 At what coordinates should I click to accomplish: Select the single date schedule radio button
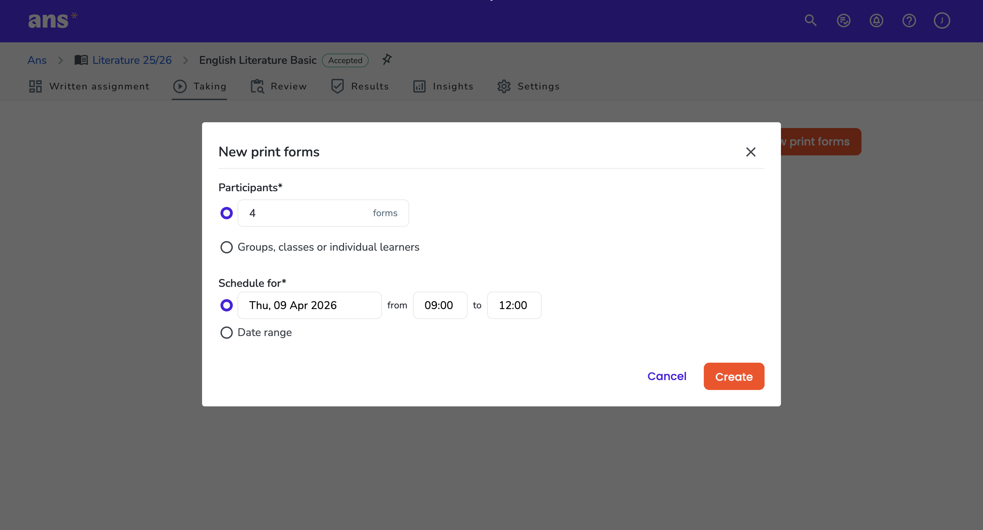click(226, 305)
